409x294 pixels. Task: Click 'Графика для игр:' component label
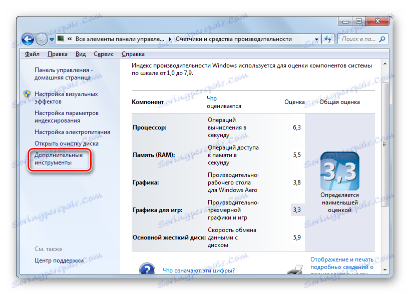pos(157,210)
